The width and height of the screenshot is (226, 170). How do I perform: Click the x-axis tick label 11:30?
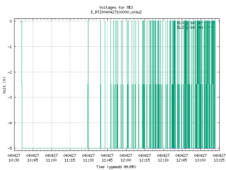coord(88,160)
